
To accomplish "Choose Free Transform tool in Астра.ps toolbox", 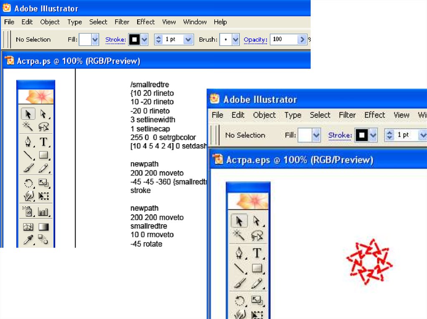I will [x=43, y=196].
